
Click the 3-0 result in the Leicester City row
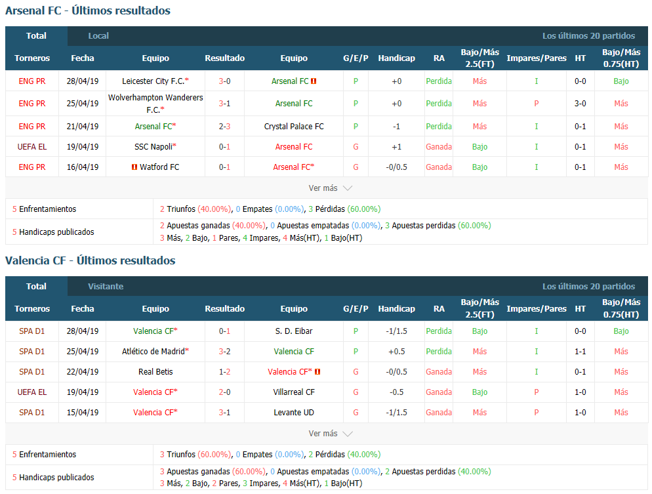pos(224,81)
